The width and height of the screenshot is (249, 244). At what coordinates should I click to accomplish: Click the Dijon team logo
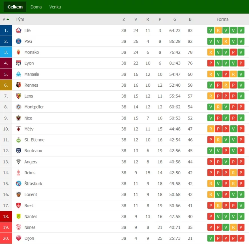(x=19, y=238)
